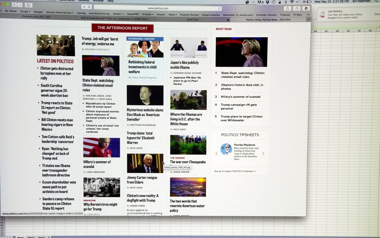Viewport: 380px width, 238px height.
Task: Switch to the Email View tab
Action: click(193, 20)
